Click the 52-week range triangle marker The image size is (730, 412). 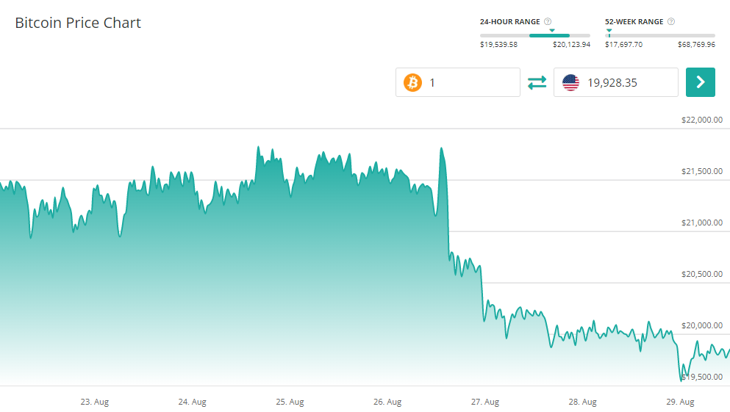point(609,30)
